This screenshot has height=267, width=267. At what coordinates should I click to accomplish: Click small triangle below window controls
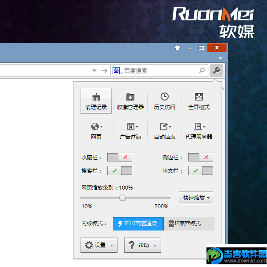(220, 58)
